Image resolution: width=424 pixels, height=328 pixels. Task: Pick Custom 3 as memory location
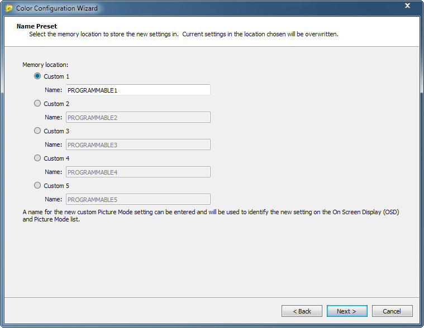click(37, 131)
